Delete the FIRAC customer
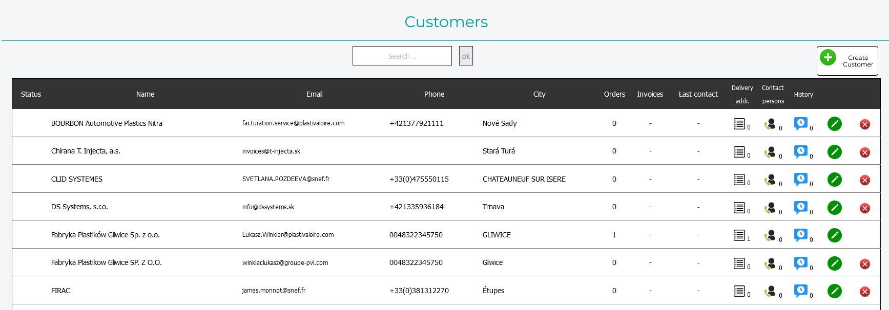Screen dimensions: 889x310 click(x=864, y=292)
